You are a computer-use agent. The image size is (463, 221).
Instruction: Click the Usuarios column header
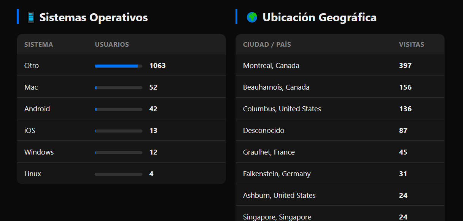click(x=112, y=44)
